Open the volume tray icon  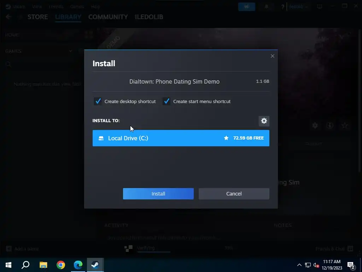(316, 265)
